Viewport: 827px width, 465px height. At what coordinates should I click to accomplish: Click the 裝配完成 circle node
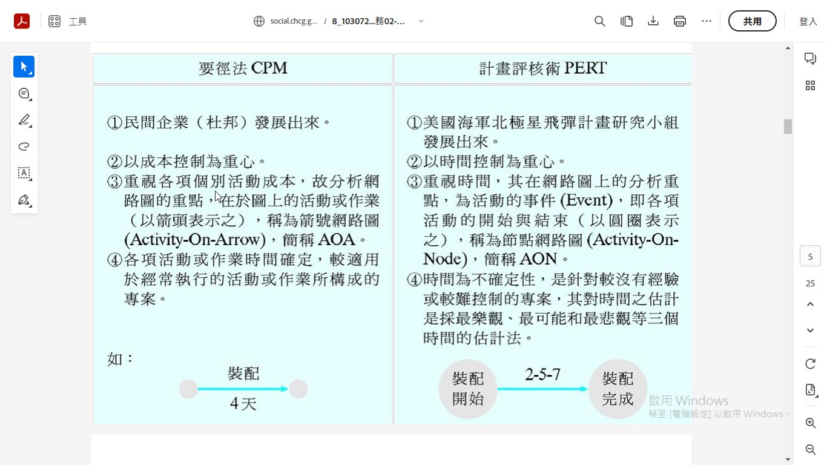(618, 389)
